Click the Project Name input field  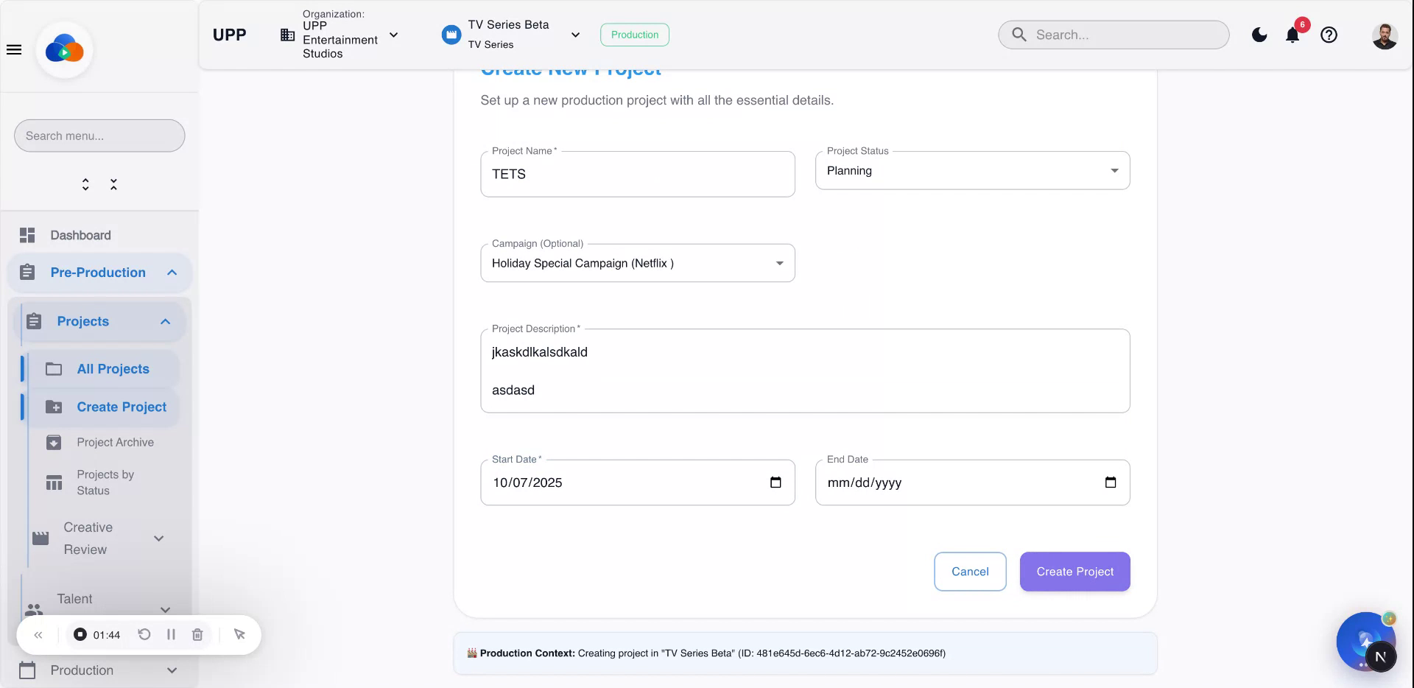(x=637, y=175)
